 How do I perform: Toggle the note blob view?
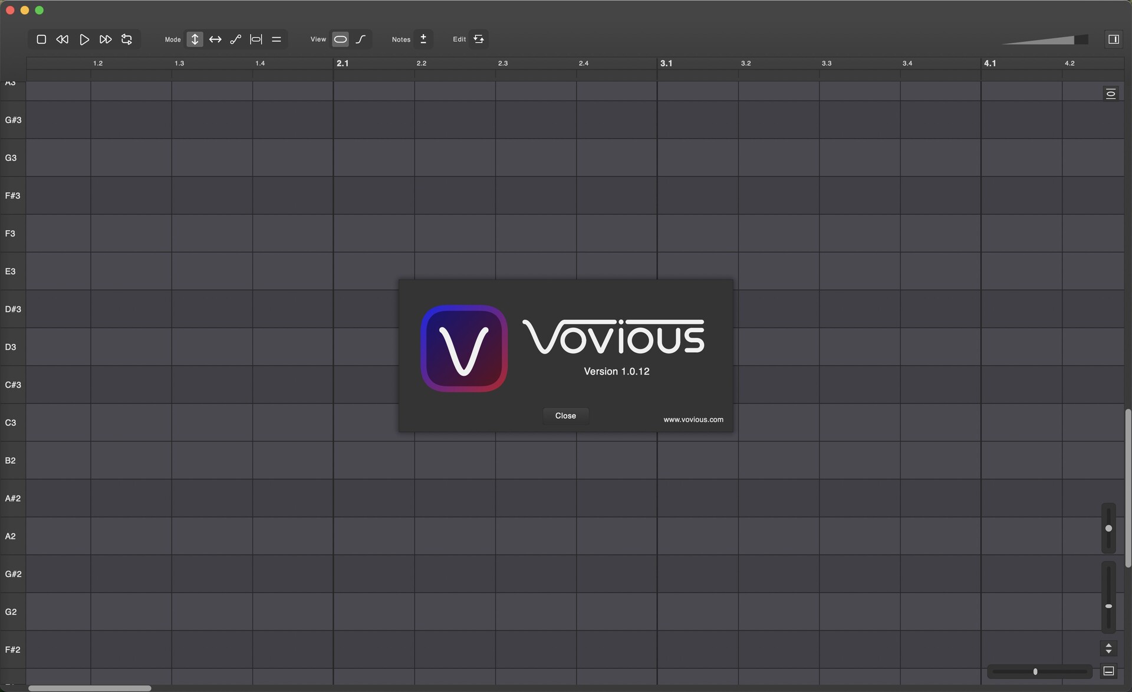tap(340, 40)
